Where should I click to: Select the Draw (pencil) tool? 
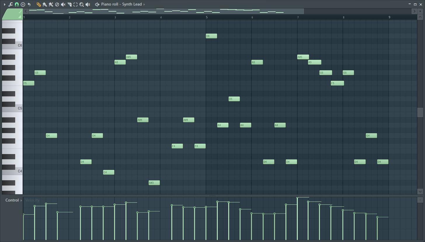[x=39, y=4]
